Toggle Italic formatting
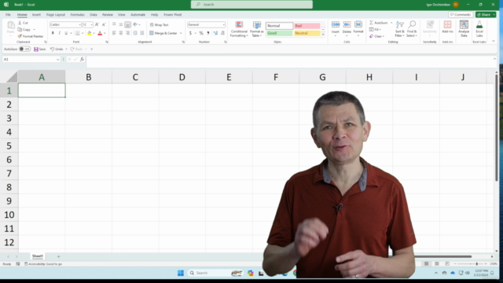The width and height of the screenshot is (503, 283). 60,33
